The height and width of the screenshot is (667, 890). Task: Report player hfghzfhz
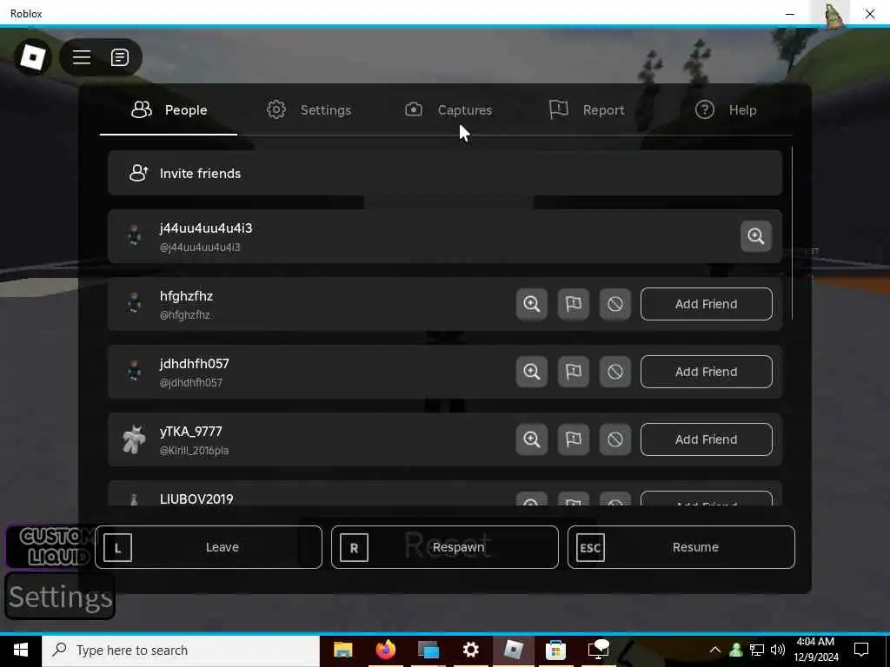[x=574, y=304]
